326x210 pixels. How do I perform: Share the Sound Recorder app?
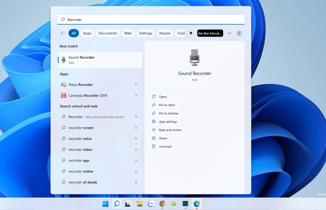(163, 138)
